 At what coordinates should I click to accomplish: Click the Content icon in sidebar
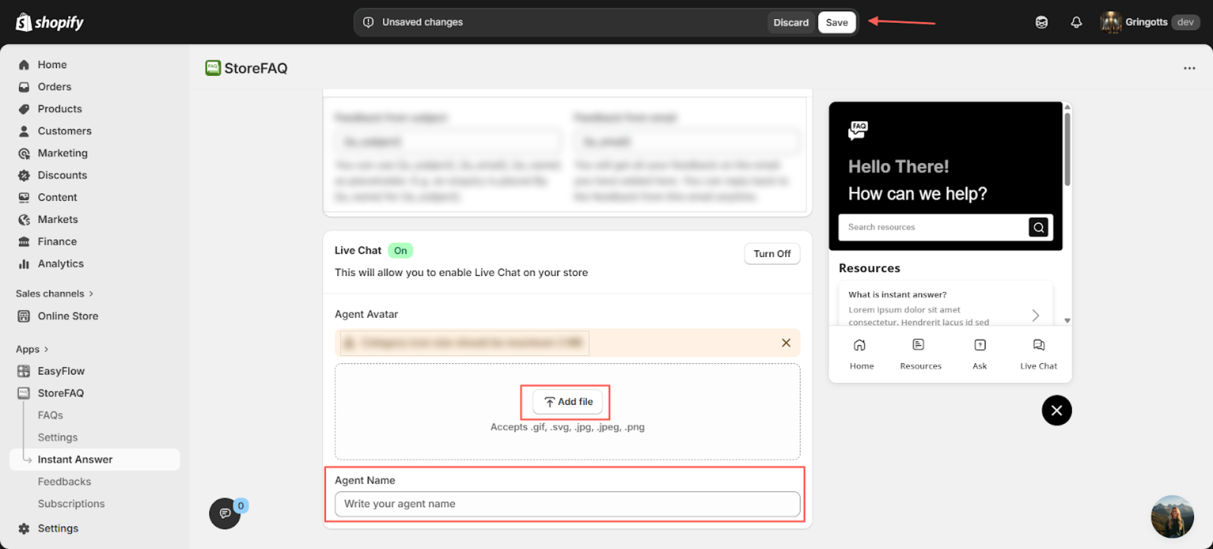point(24,197)
